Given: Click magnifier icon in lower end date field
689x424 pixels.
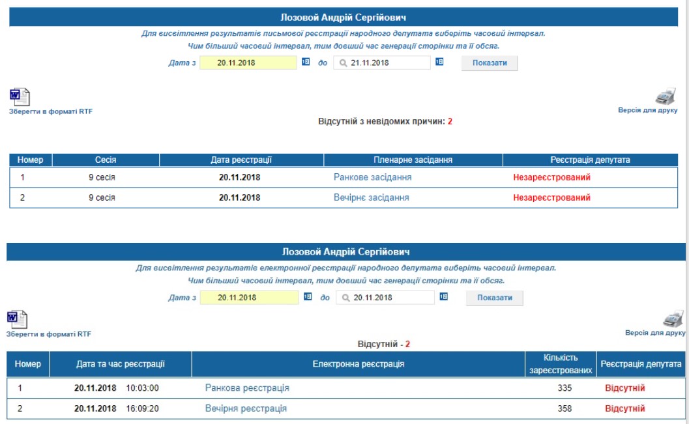Looking at the screenshot, I should point(346,298).
